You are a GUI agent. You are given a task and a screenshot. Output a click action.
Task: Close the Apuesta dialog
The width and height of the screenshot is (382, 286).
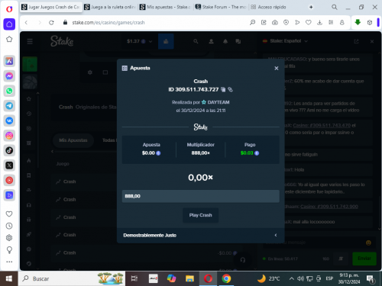click(x=277, y=68)
